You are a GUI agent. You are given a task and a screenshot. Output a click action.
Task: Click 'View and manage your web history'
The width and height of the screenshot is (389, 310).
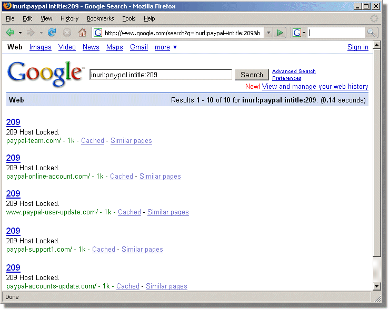coord(315,86)
